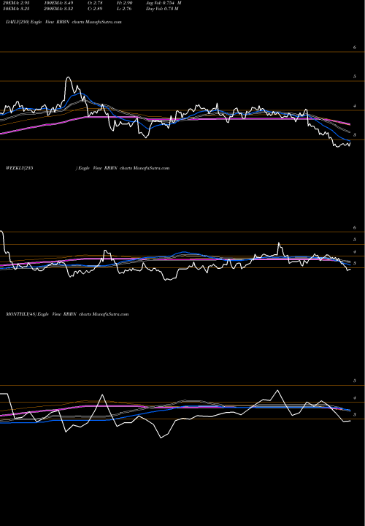Image resolution: width=365 pixels, height=526 pixels.
Task: Click the Avg Vol 0.754 M label
Action: (164, 3)
